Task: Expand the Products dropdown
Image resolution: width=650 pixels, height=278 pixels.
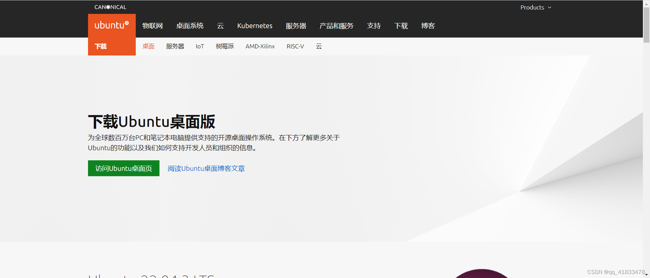Action: point(536,7)
